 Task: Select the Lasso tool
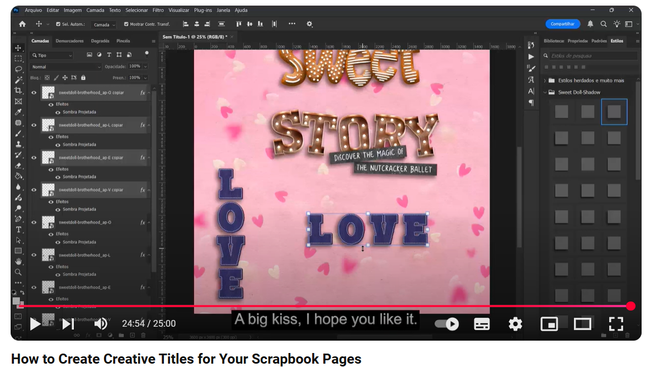pos(18,69)
